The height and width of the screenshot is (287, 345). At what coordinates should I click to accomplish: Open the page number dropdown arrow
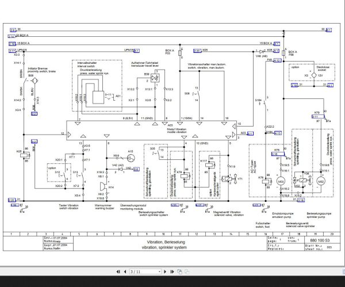click(x=159, y=271)
